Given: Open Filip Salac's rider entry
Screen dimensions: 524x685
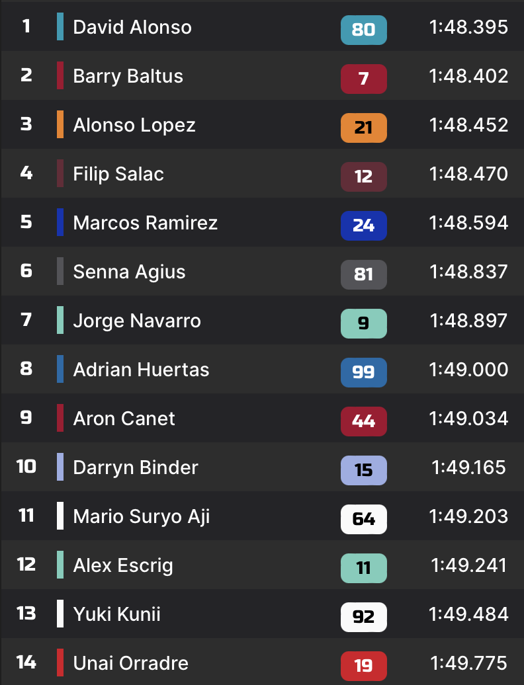Looking at the screenshot, I should click(x=118, y=174).
